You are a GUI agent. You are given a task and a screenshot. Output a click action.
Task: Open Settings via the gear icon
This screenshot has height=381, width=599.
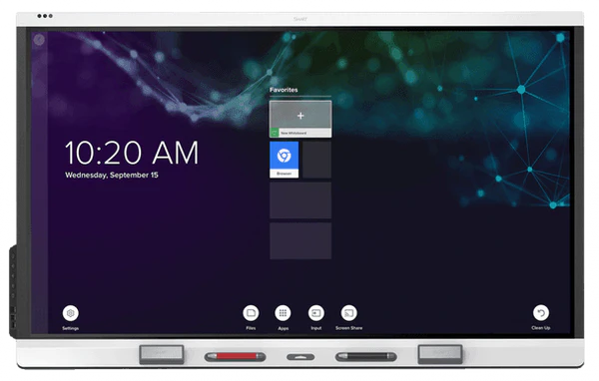(70, 313)
